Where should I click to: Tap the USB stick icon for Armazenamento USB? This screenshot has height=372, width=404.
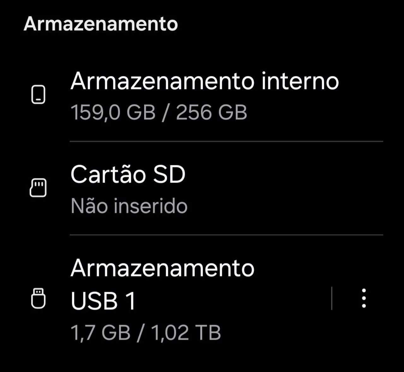point(38,298)
